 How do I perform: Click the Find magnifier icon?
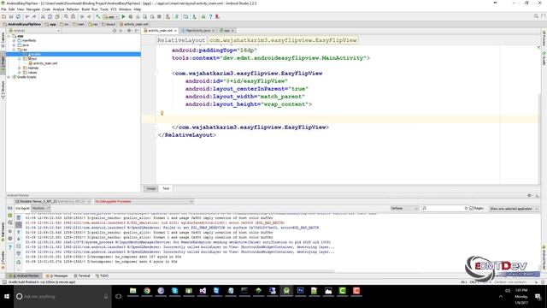[x=66, y=17]
